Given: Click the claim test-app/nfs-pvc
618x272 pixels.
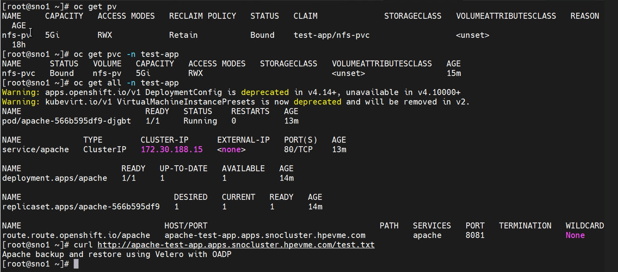Looking at the screenshot, I should pos(331,35).
